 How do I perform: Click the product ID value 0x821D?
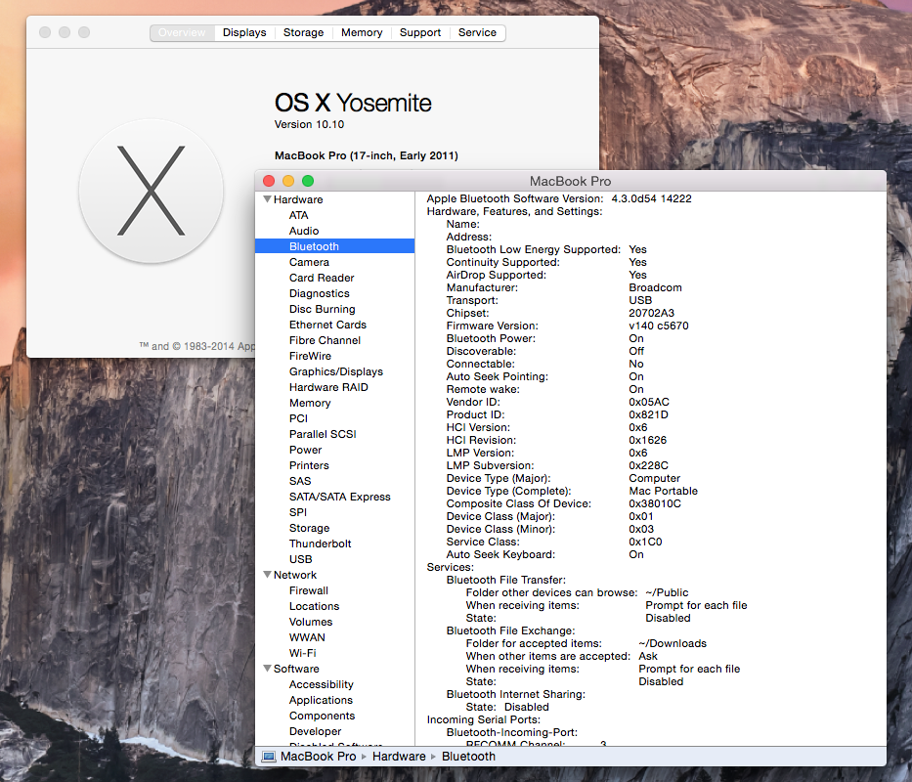pos(648,414)
